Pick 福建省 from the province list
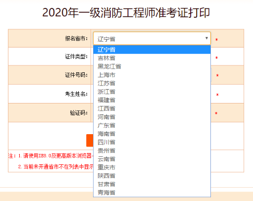The image size is (253, 201). coord(152,100)
